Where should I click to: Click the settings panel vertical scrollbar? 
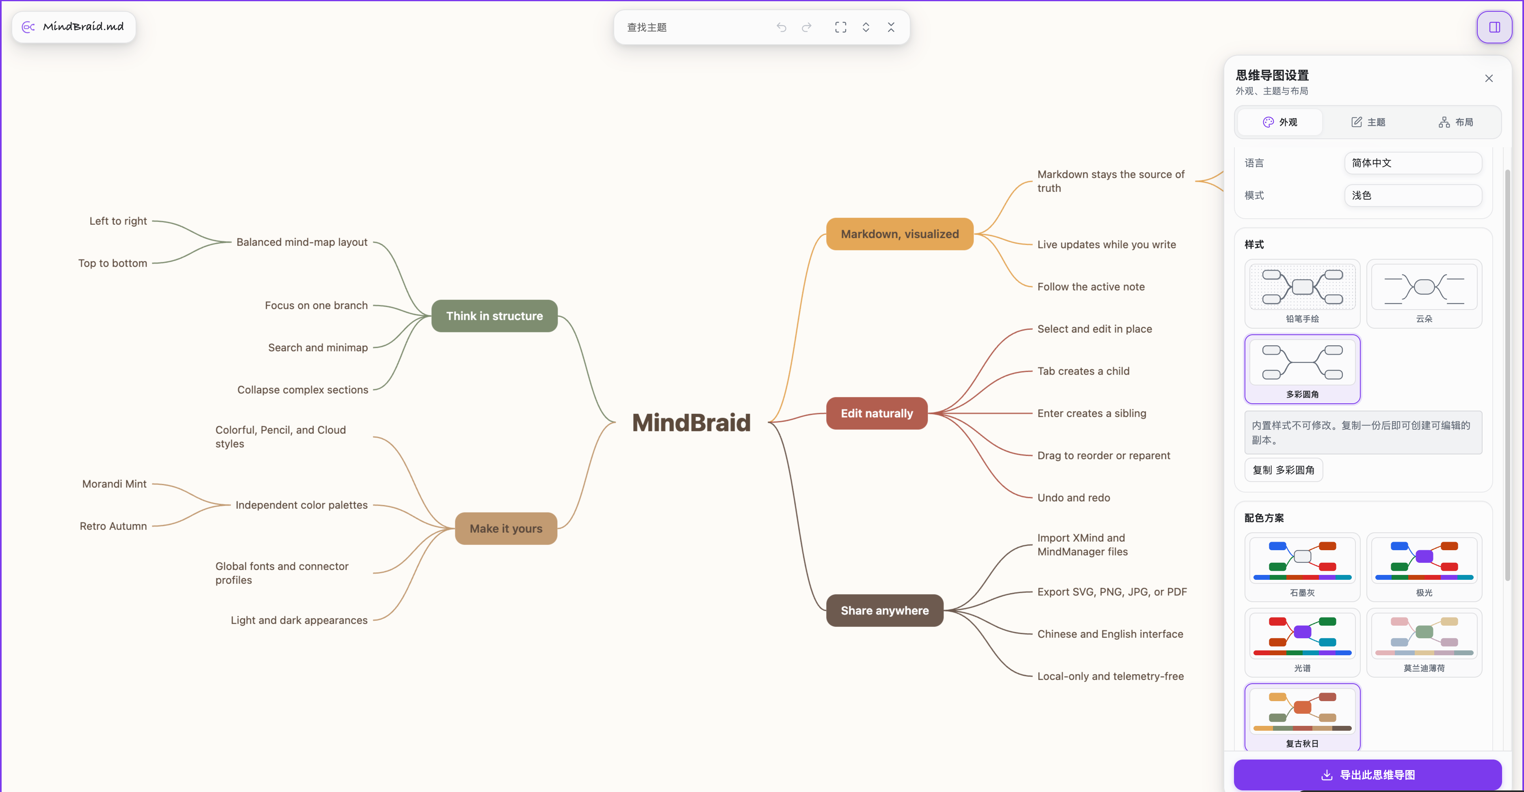pyautogui.click(x=1507, y=375)
